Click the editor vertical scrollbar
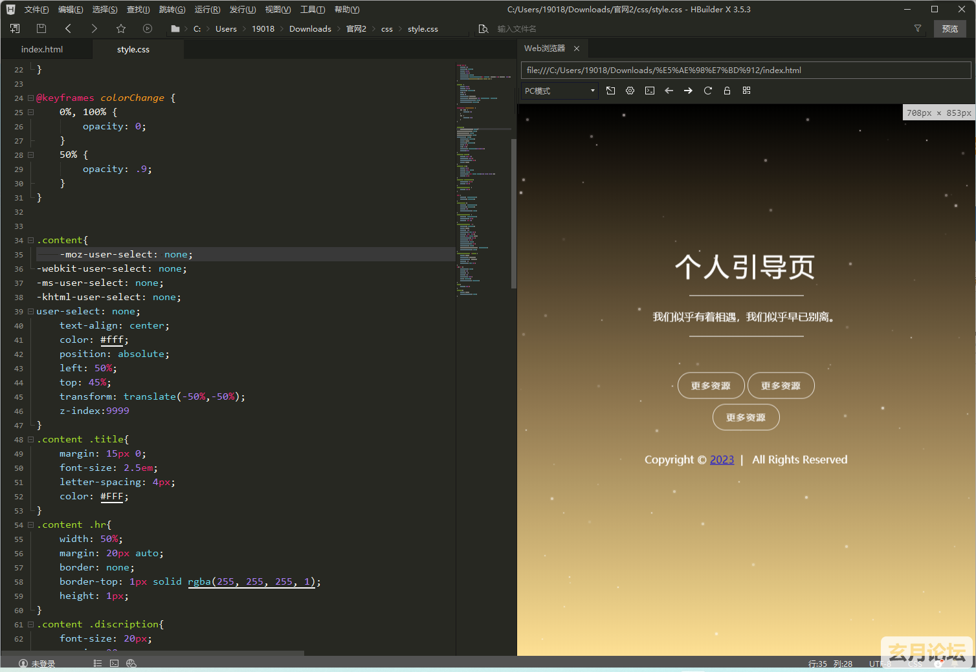Screen dimensions: 976x672 (x=514, y=213)
